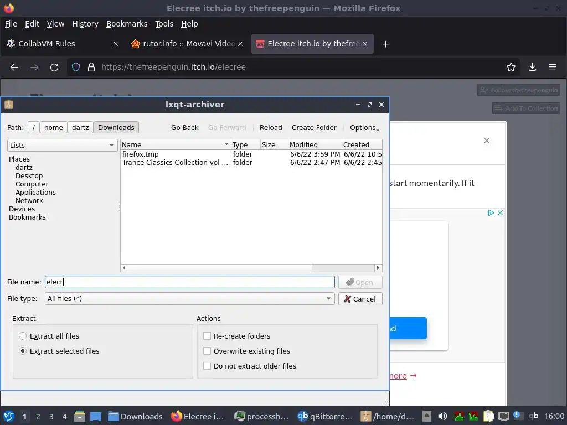
Task: Close the CollabVM Rules tab
Action: click(116, 44)
